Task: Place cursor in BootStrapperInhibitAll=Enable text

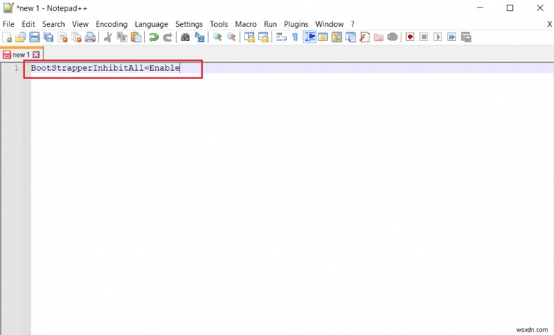Action: click(x=105, y=68)
